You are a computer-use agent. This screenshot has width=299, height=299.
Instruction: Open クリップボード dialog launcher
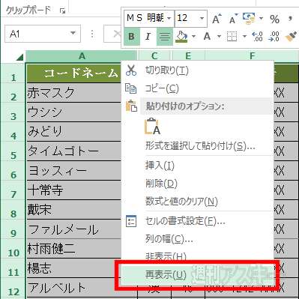62,10
